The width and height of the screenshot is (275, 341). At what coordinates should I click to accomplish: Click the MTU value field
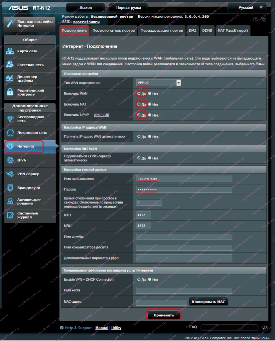[x=144, y=215]
